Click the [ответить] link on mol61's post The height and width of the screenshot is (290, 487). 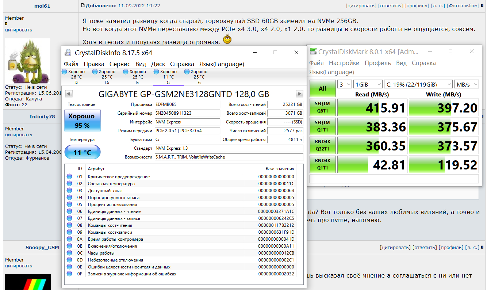point(391,6)
